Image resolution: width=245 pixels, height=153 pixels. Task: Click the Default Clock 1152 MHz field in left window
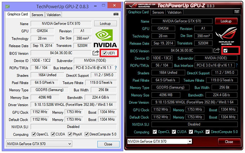(40, 119)
